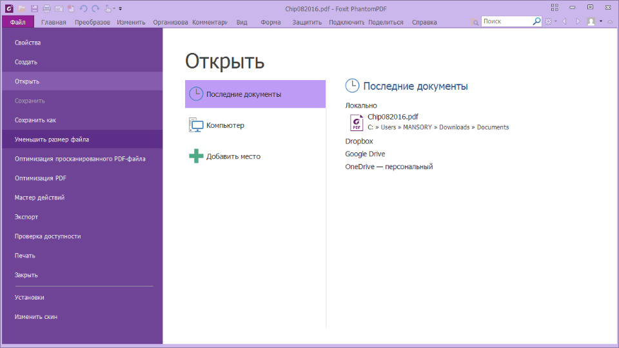
Task: Switch to the Подключить tab
Action: [346, 22]
